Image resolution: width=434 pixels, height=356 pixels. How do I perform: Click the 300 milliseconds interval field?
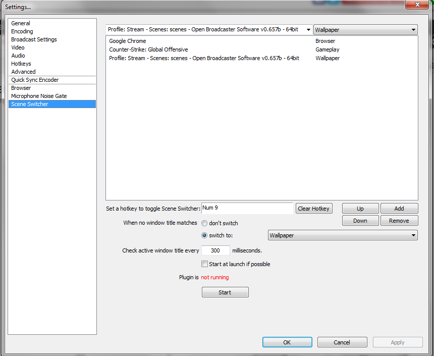click(x=215, y=250)
